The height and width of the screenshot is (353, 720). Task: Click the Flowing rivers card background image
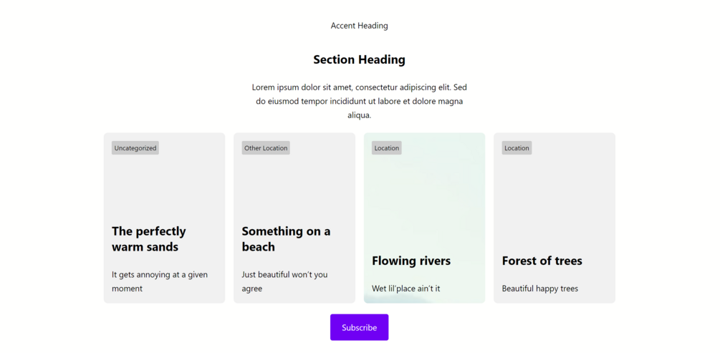(424, 200)
